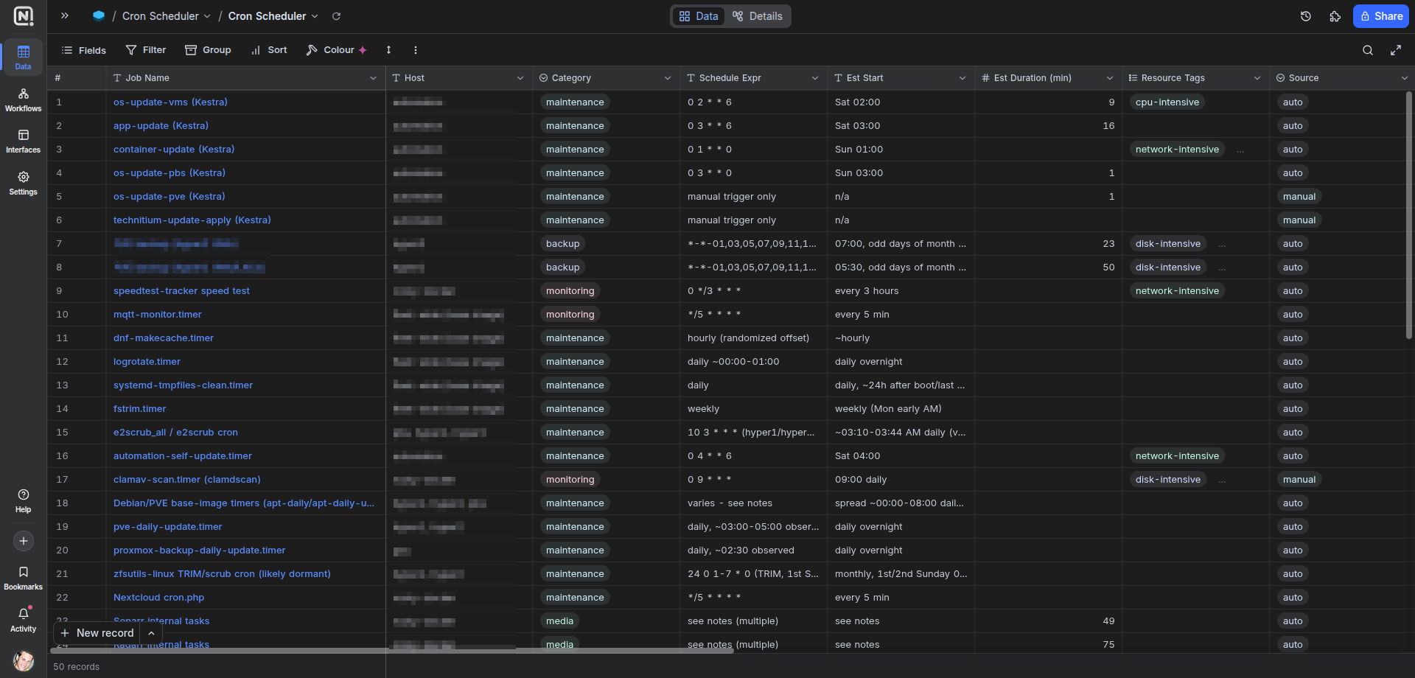The image size is (1415, 678).
Task: Open revision history clock icon
Action: coord(1306,16)
